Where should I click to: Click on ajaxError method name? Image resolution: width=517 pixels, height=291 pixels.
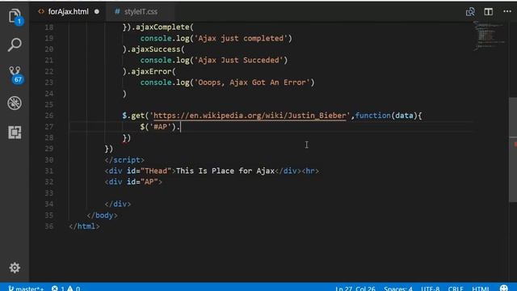(x=151, y=71)
